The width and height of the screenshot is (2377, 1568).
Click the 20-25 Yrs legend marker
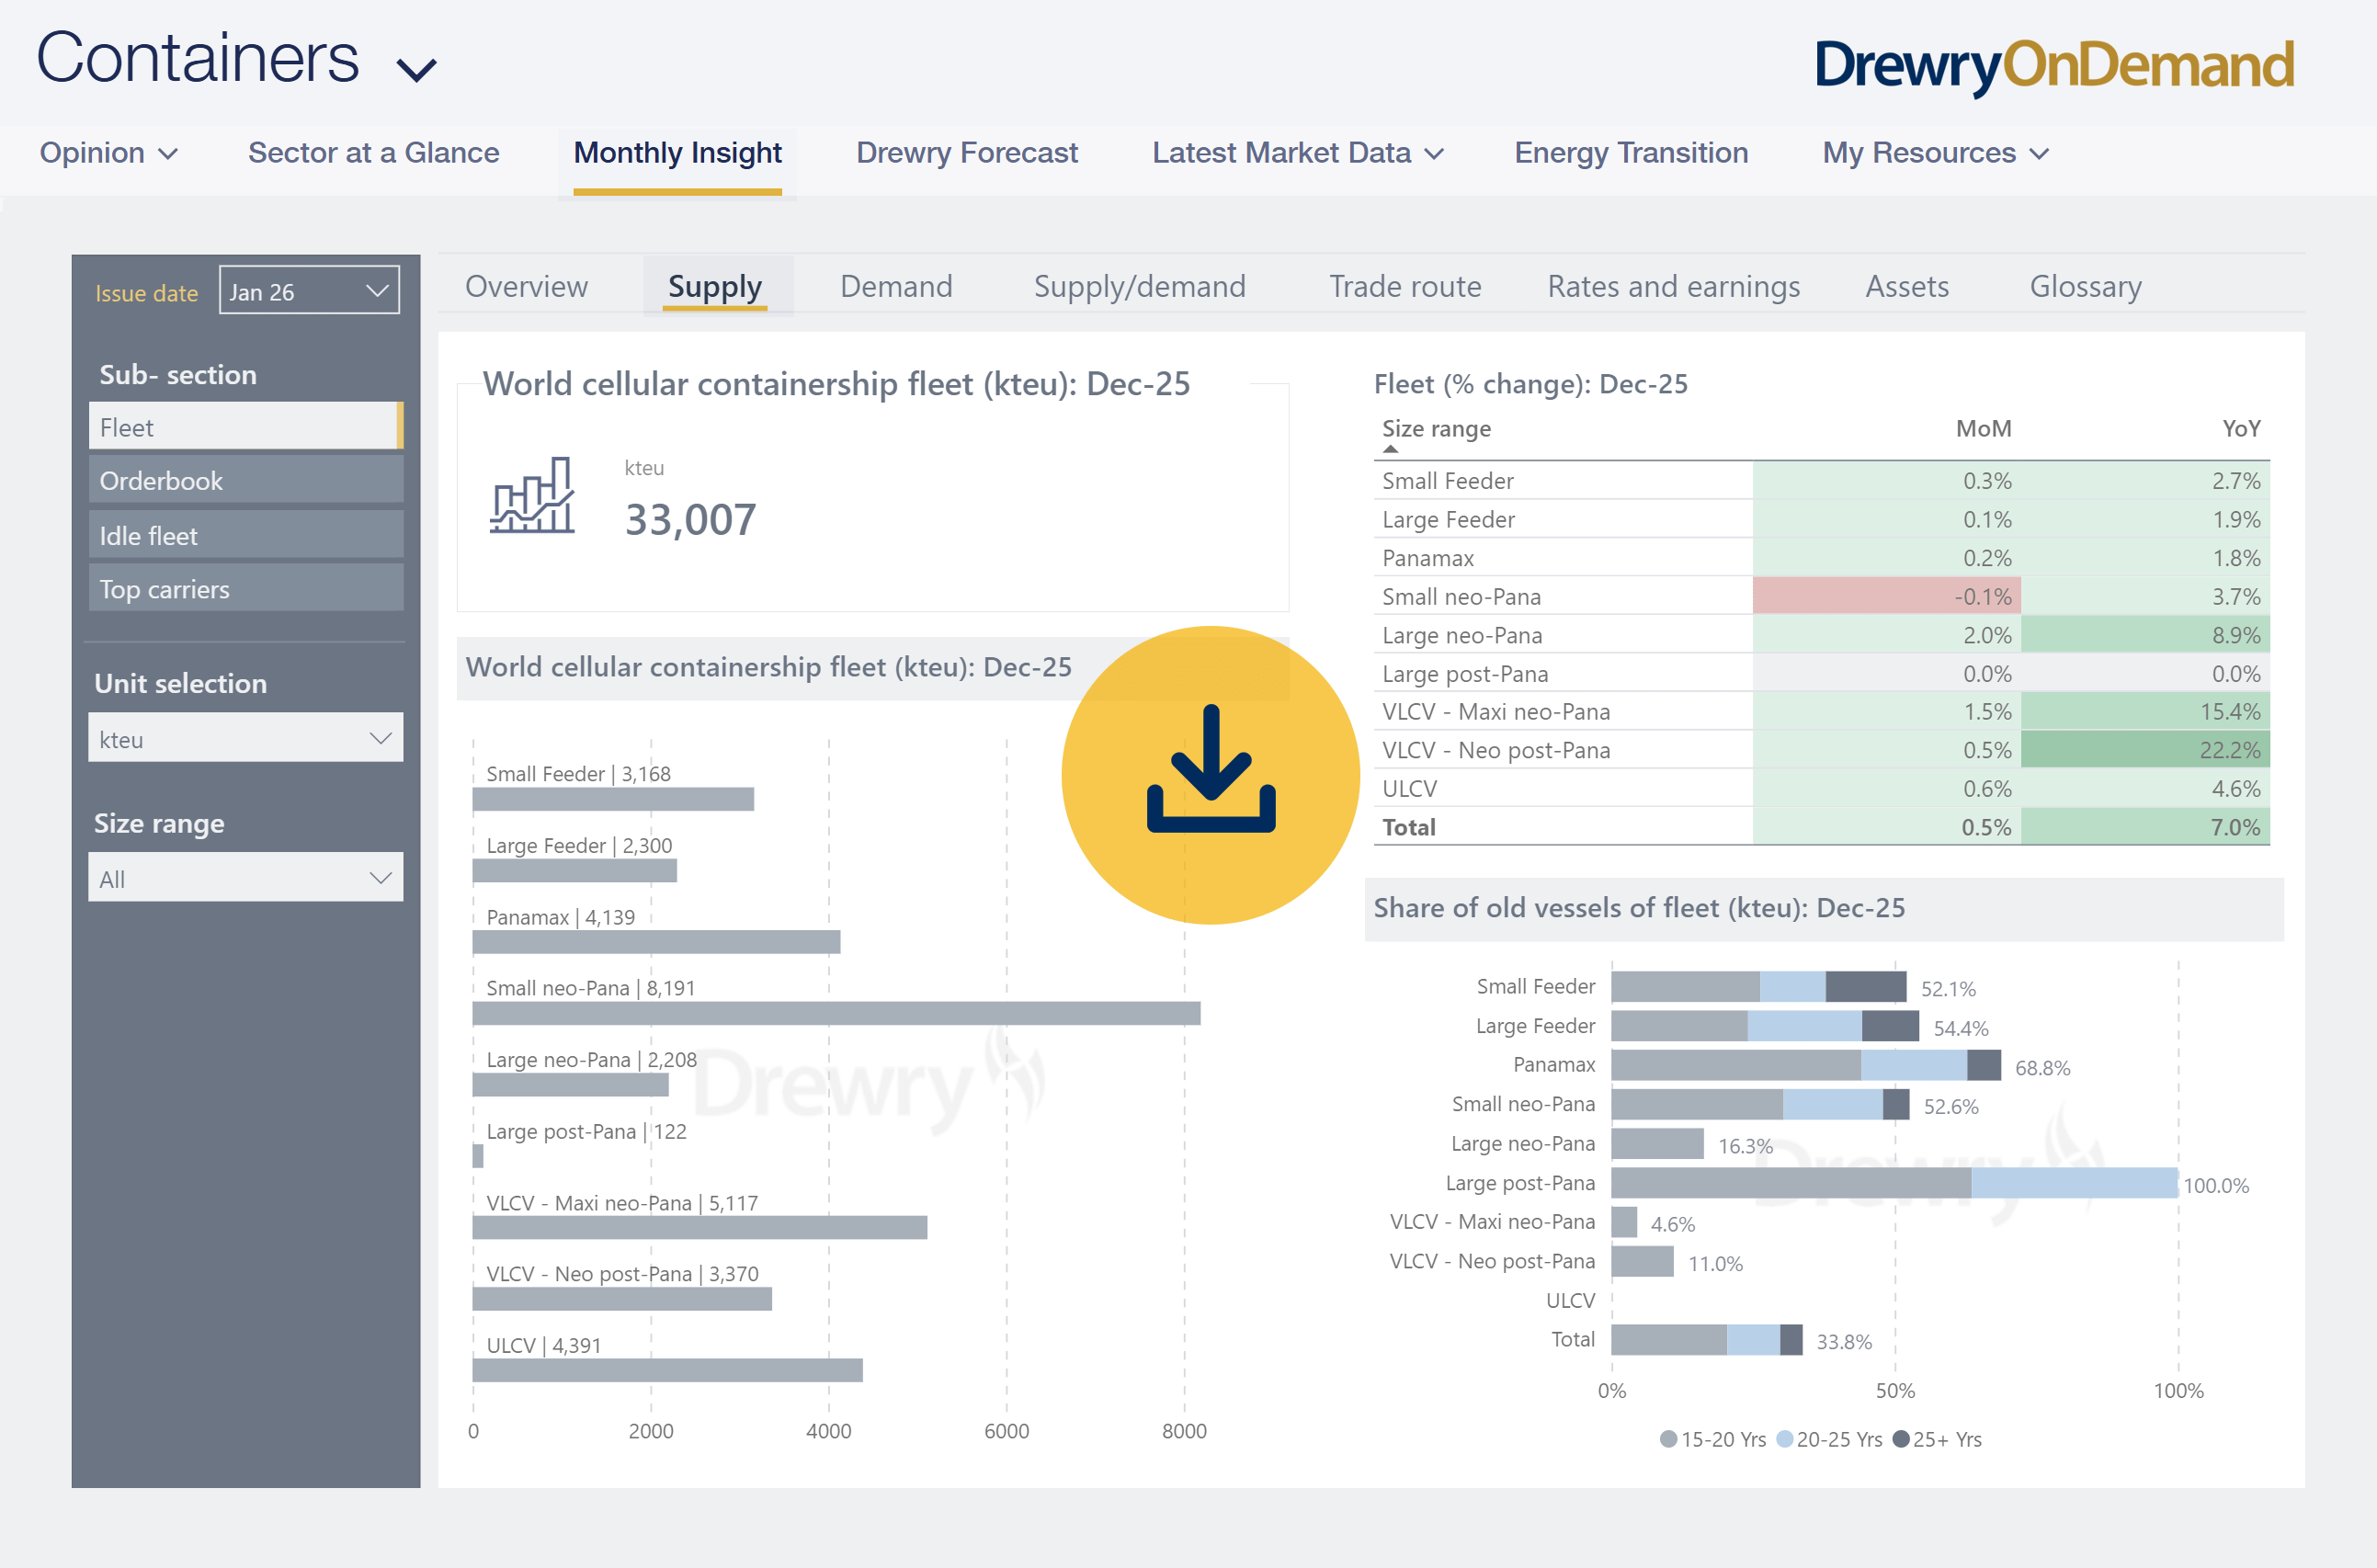(1784, 1439)
